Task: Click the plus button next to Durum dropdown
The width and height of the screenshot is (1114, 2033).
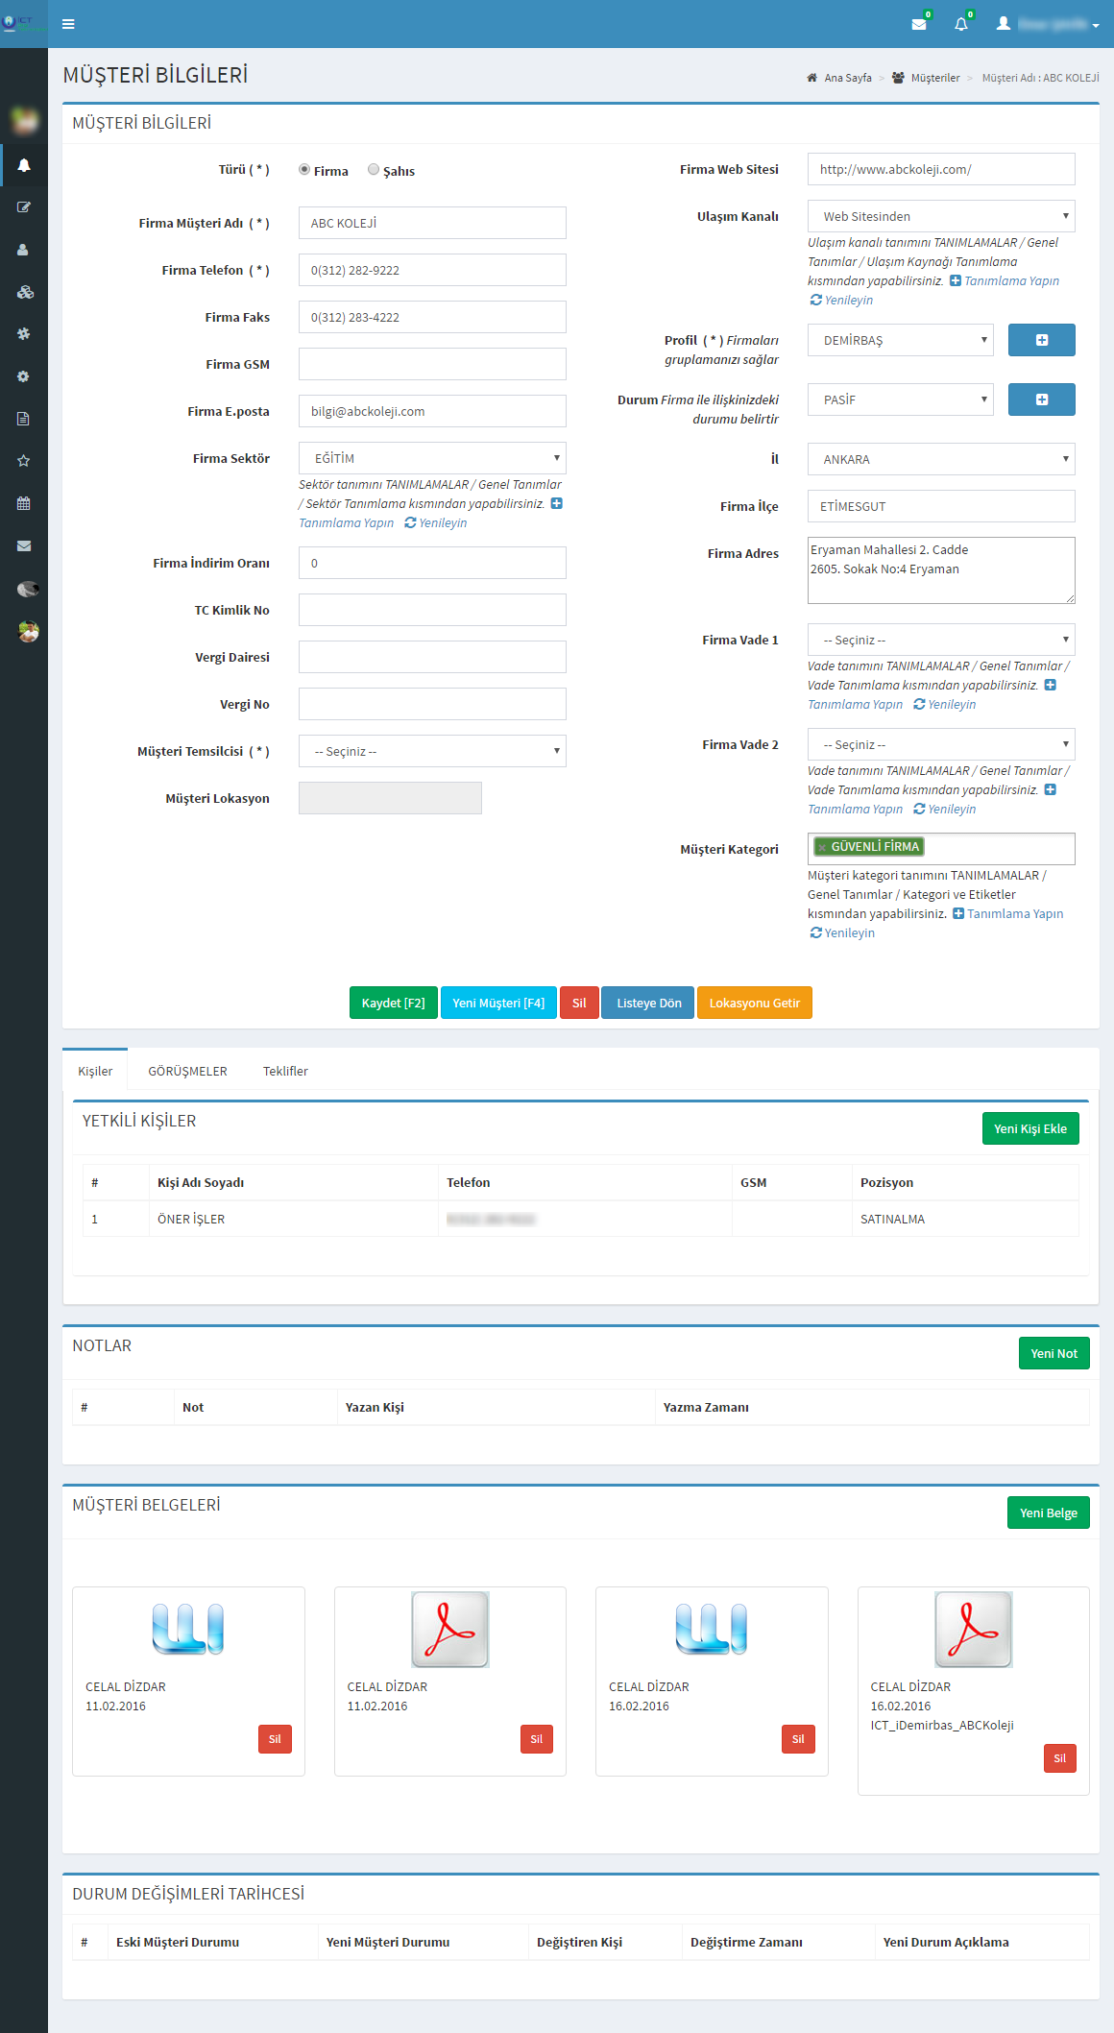Action: 1041,399
